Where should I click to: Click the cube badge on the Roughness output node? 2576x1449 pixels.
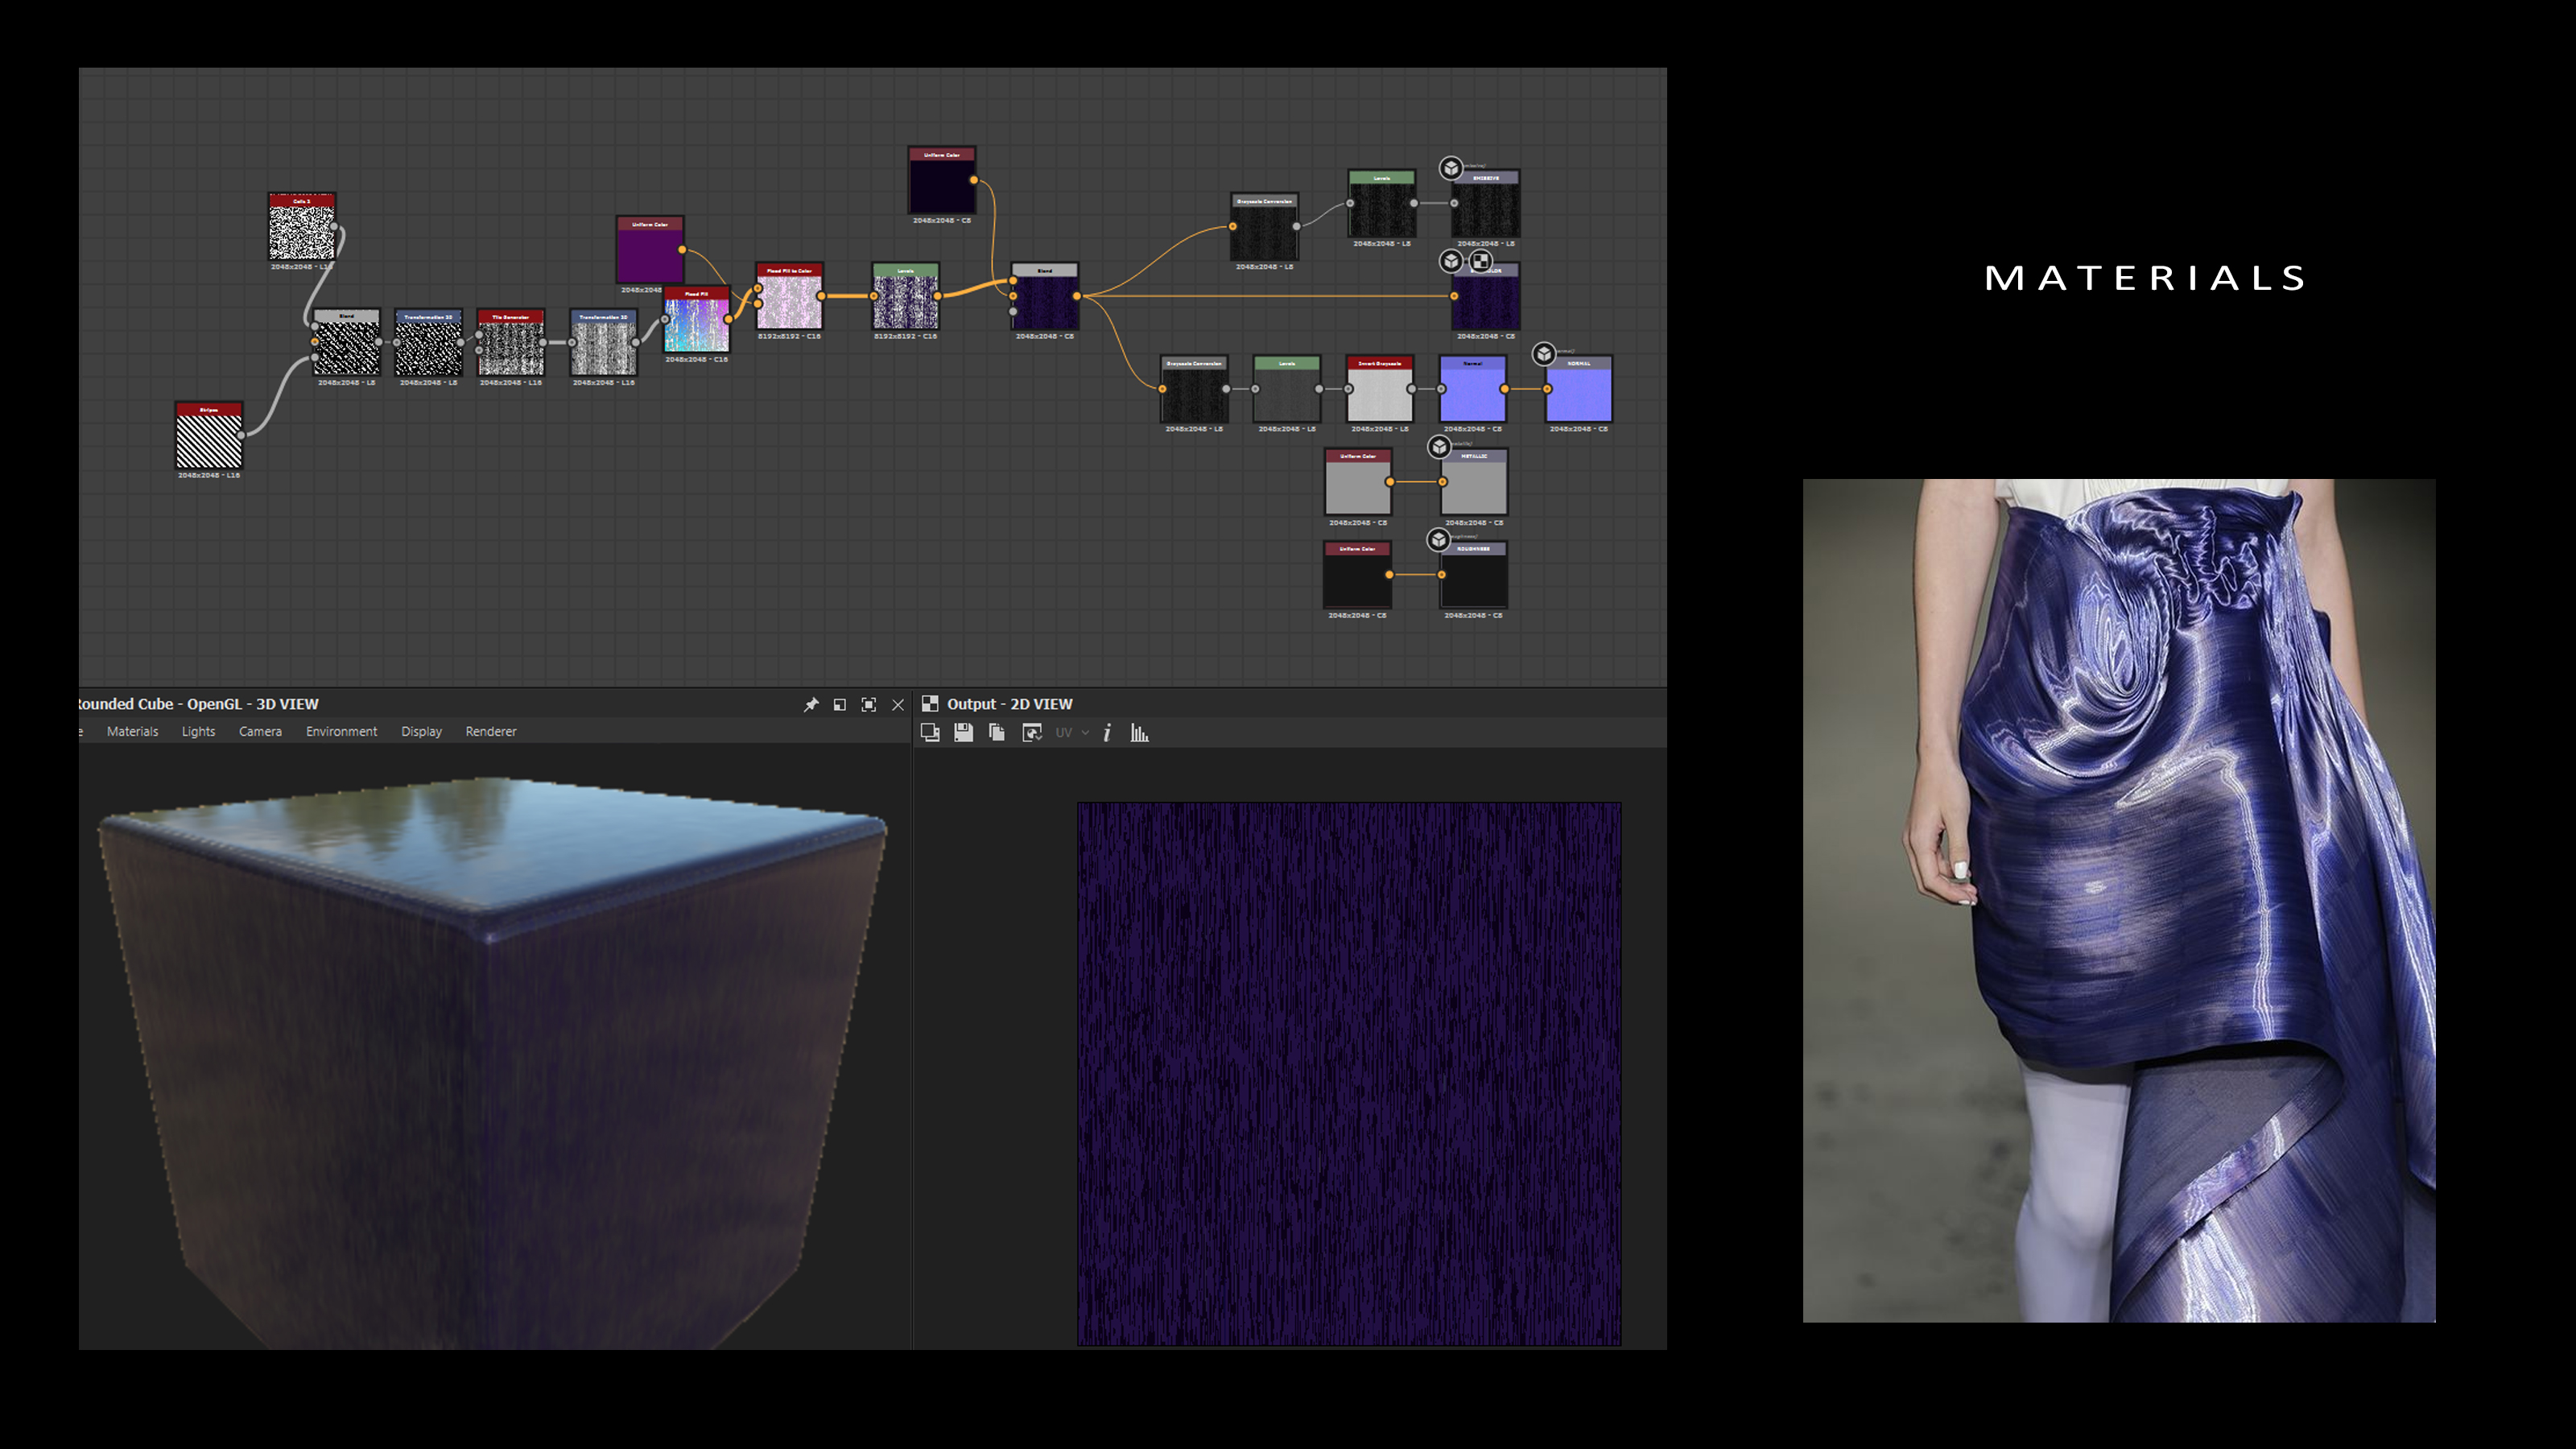1438,540
